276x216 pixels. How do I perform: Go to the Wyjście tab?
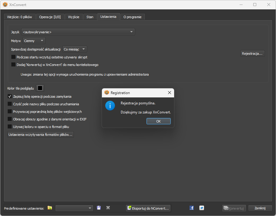click(x=74, y=17)
